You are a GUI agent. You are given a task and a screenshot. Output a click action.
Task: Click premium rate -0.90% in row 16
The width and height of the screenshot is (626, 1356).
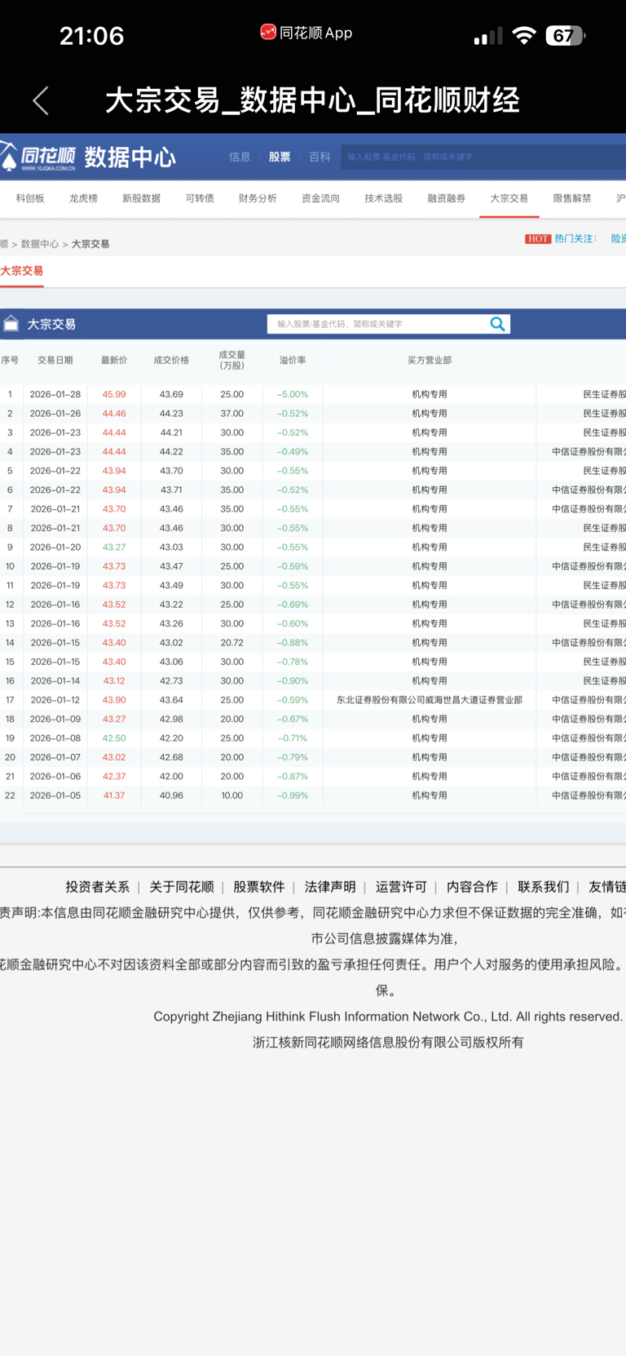click(293, 680)
